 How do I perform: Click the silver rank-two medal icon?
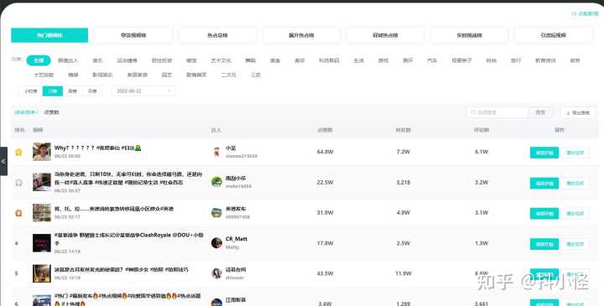[x=18, y=183]
